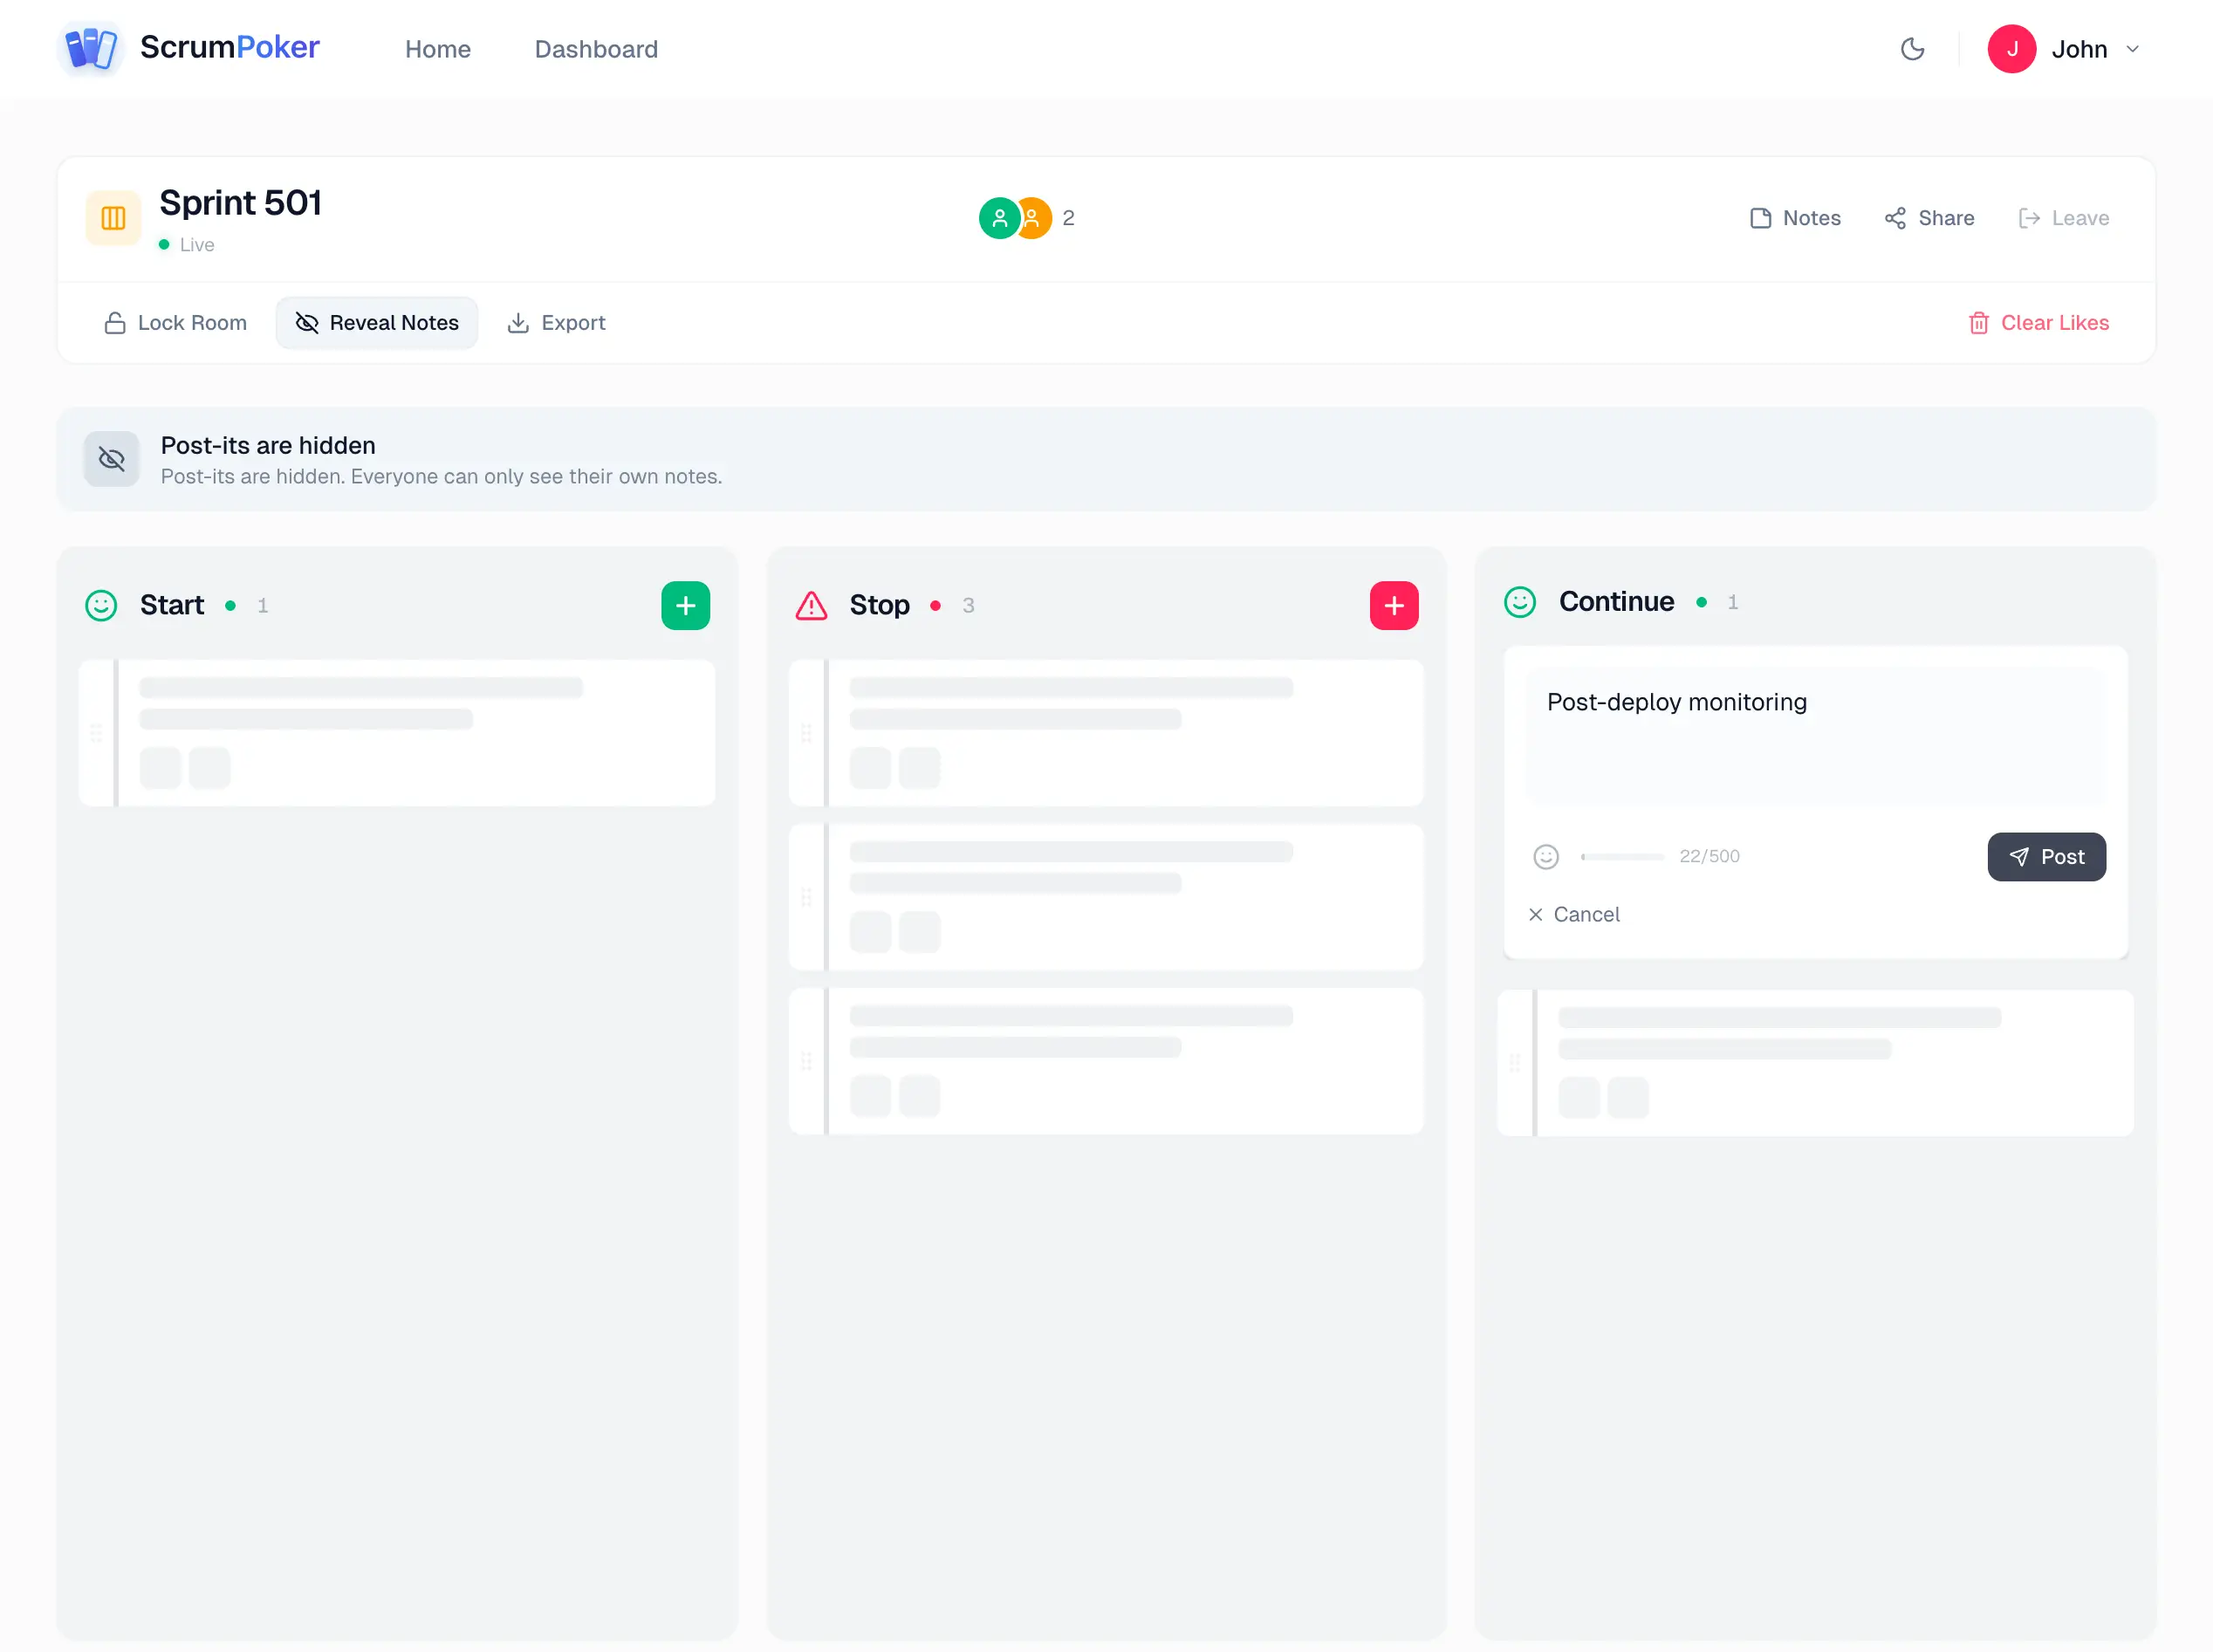The width and height of the screenshot is (2213, 1652).
Task: Toggle Reveal Notes visibility
Action: pyautogui.click(x=376, y=323)
